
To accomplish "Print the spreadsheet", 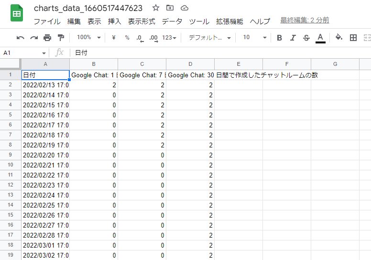I will pyautogui.click(x=47, y=38).
